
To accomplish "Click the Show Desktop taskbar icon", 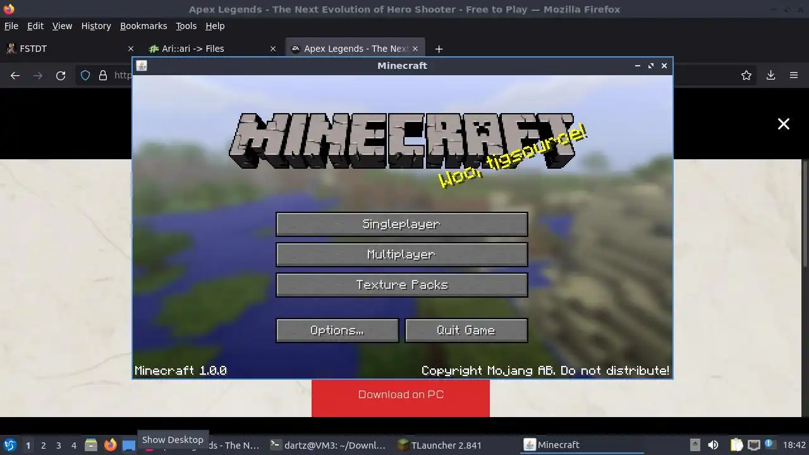I will point(128,445).
